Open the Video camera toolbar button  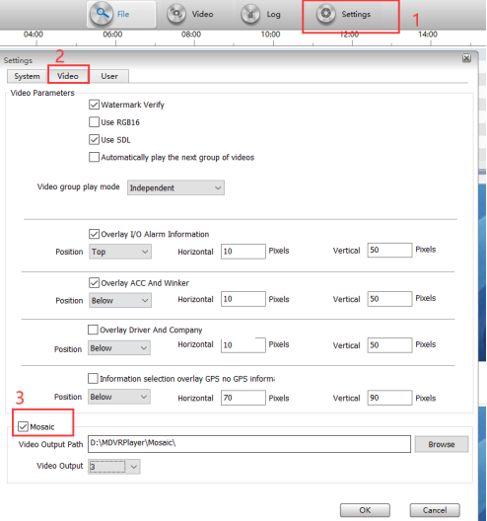190,14
